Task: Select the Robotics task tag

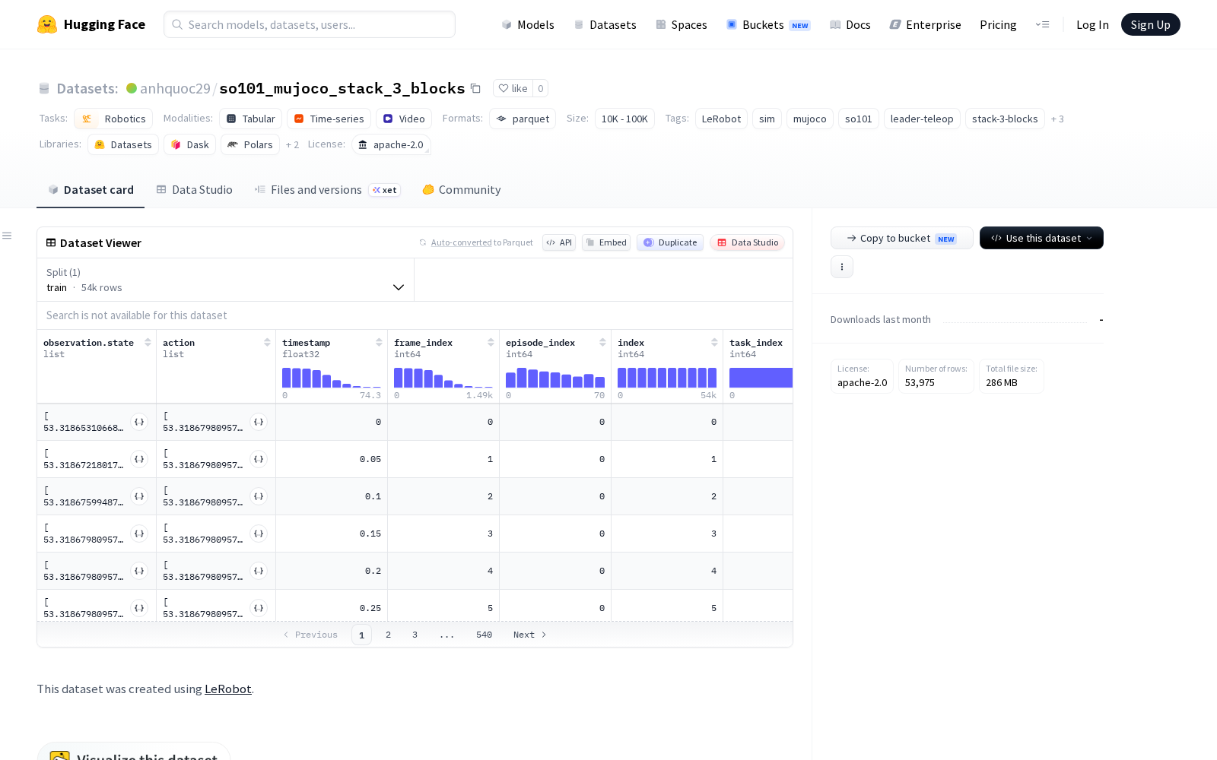Action: pos(113,119)
